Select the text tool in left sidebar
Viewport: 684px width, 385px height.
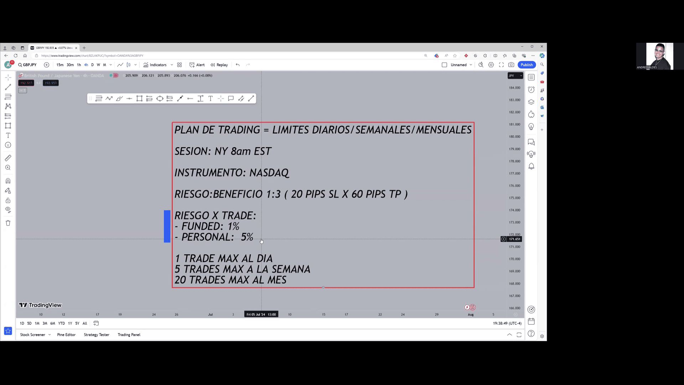click(8, 135)
